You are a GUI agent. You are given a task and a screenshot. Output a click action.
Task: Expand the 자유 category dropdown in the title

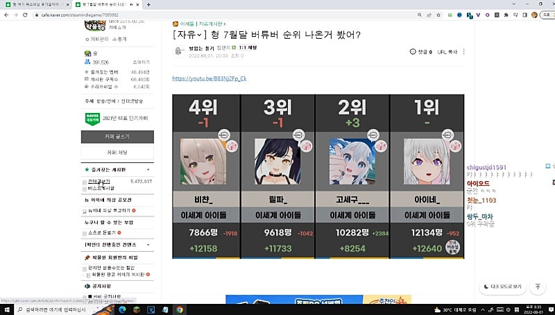tap(199, 35)
